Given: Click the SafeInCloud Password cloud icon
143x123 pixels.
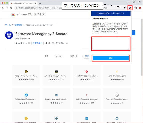Looking at the screenshot, I should pyautogui.click(x=26, y=95).
